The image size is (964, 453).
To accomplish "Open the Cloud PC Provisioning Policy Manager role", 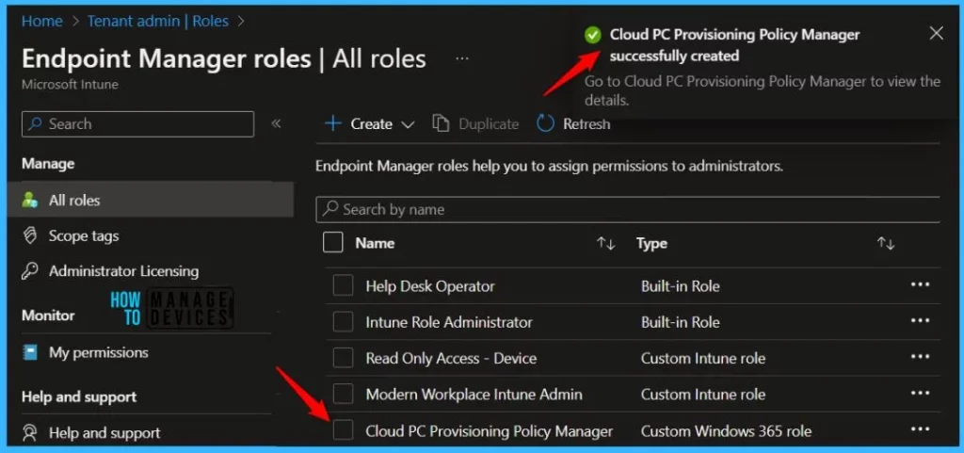I will coord(490,431).
